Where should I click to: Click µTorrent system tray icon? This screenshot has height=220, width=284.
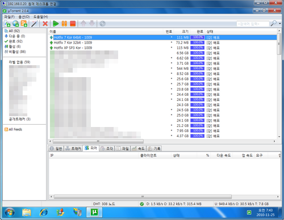click(249, 213)
